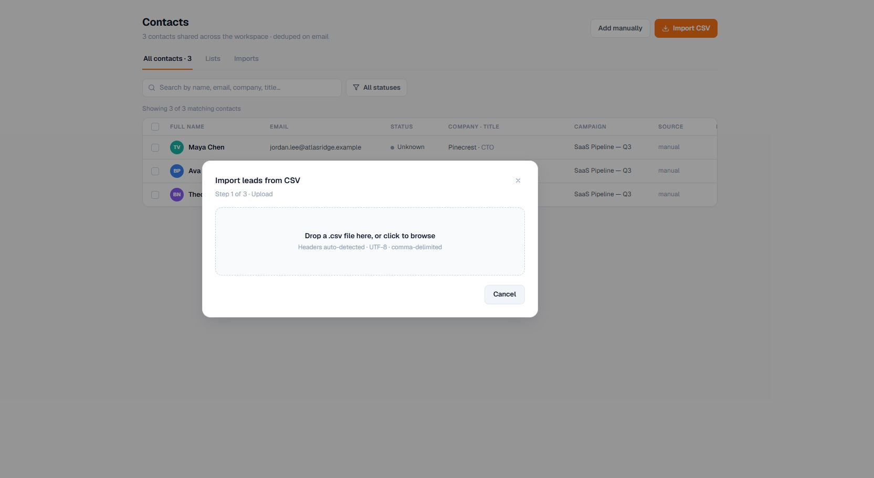Click the BN avatar icon
874x478 pixels.
click(x=177, y=195)
